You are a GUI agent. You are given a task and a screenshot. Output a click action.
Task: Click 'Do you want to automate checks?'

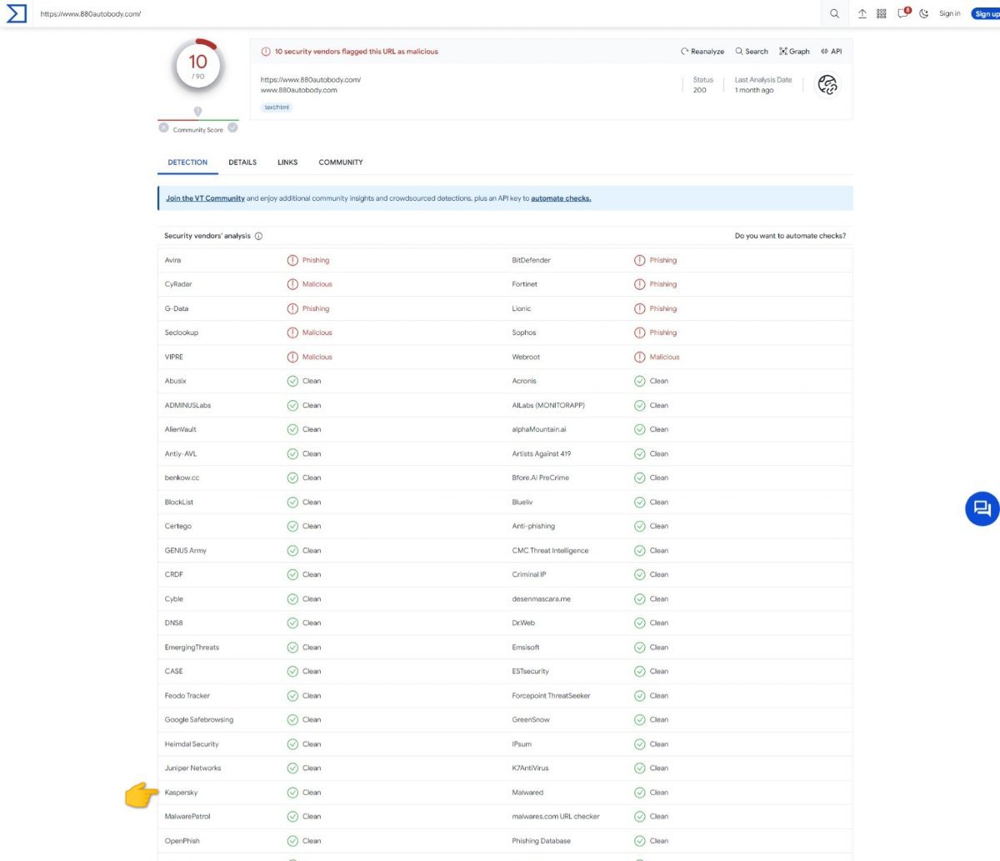(x=790, y=236)
